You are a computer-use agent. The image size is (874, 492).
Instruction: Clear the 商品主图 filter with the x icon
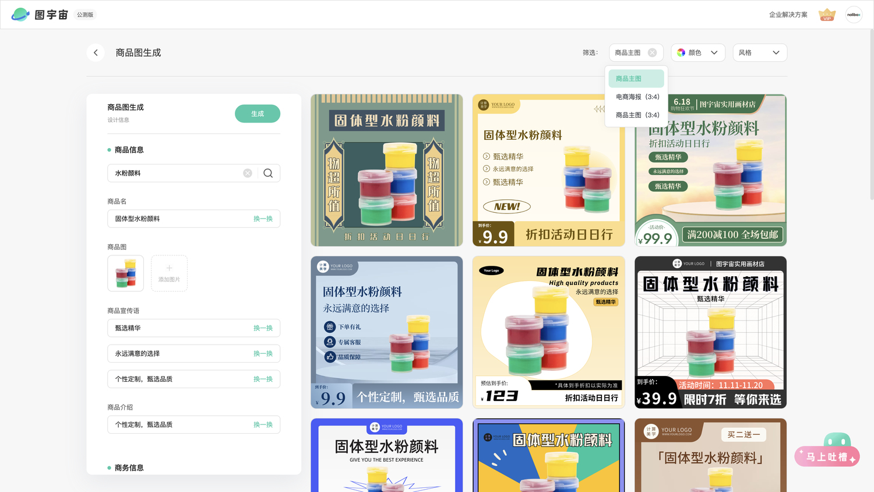pos(652,52)
